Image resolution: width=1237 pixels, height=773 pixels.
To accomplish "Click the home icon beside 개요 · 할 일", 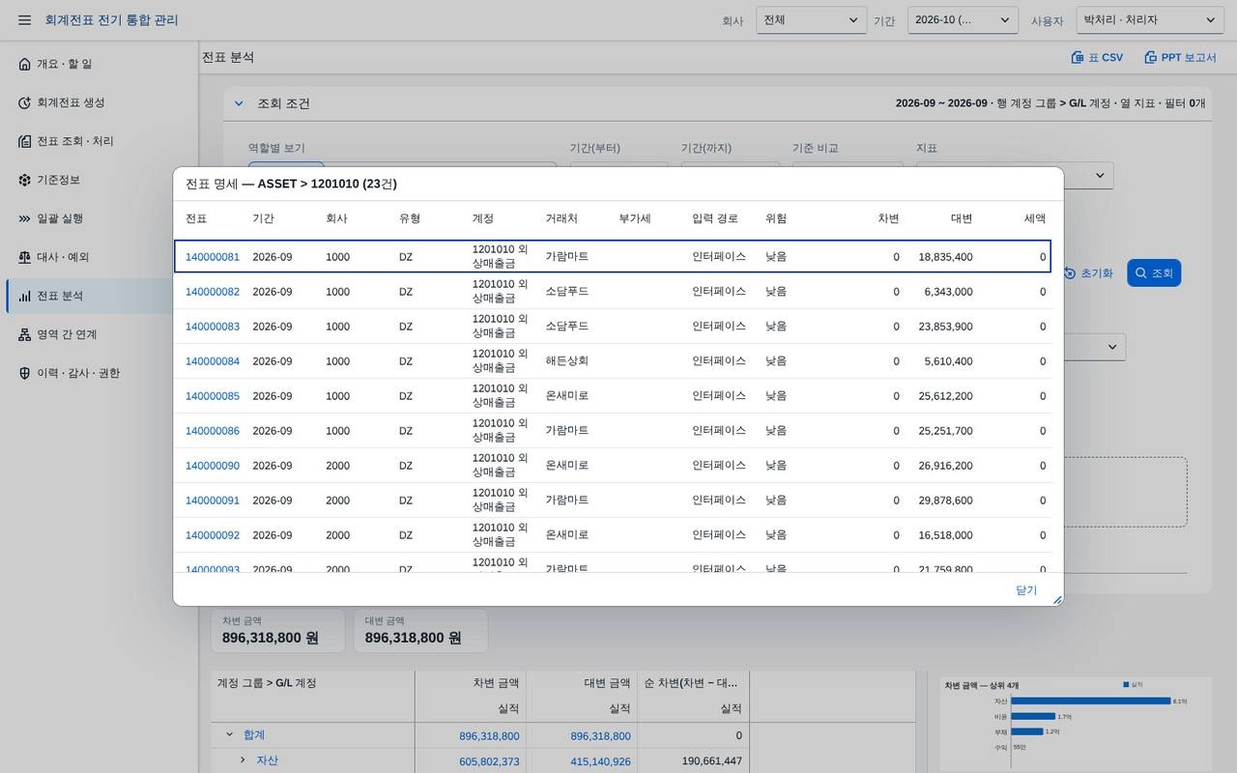I will pos(25,64).
